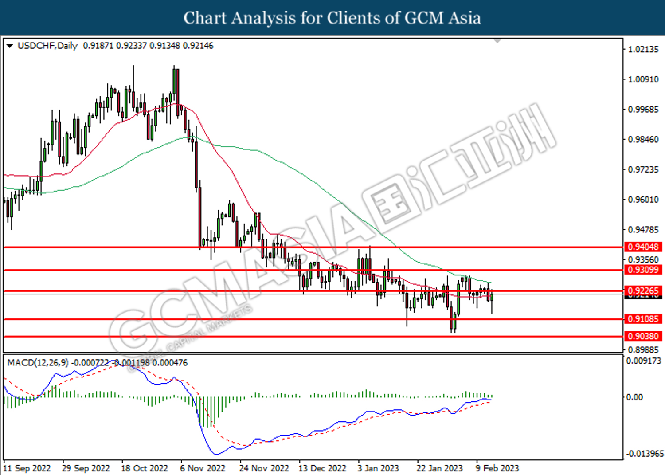Click the 0.009173 MACD scale value
Screen dimensions: 665x475
[x=643, y=361]
